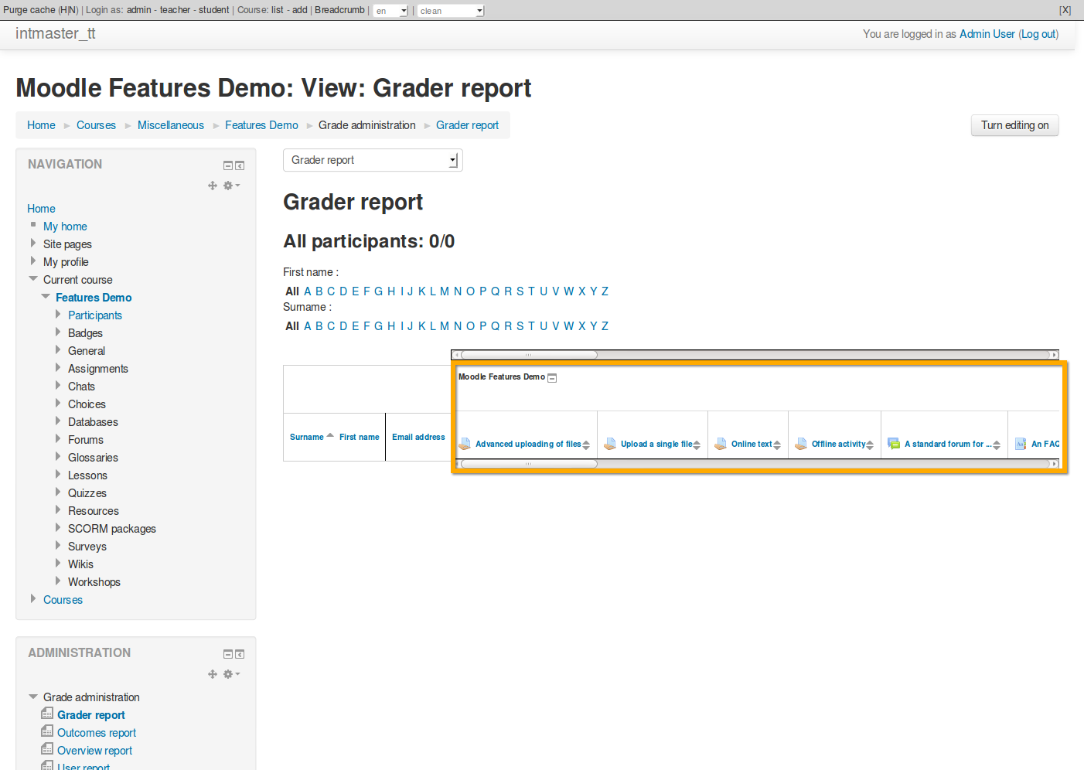The height and width of the screenshot is (770, 1084).
Task: Expand the Site pages tree node
Action: (x=32, y=244)
